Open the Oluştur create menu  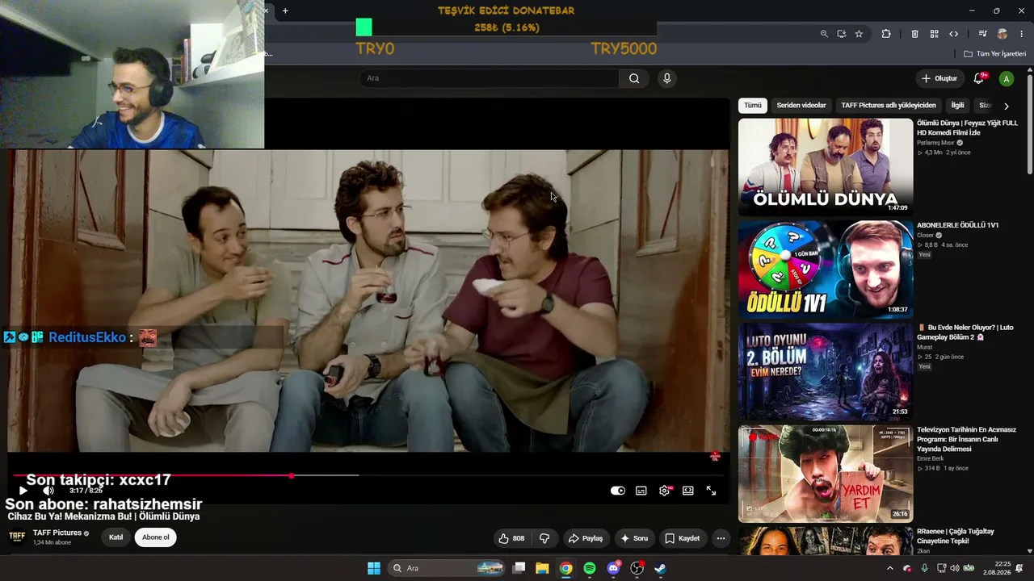[939, 78]
